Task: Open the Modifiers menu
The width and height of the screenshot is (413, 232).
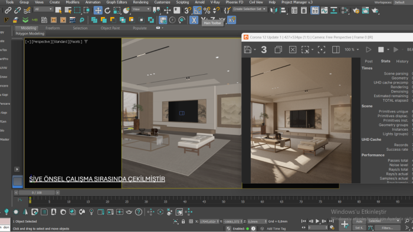Action: pyautogui.click(x=73, y=2)
